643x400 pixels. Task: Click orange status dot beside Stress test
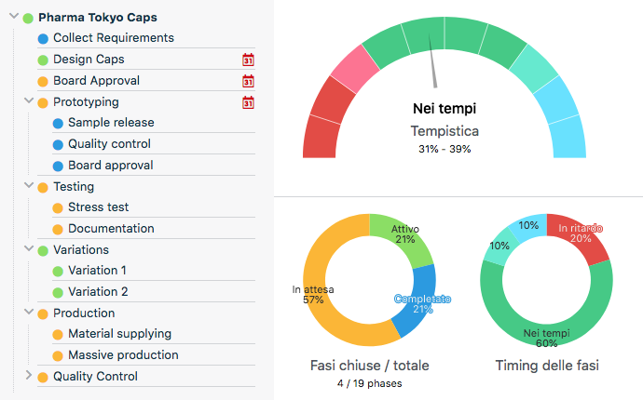click(58, 207)
